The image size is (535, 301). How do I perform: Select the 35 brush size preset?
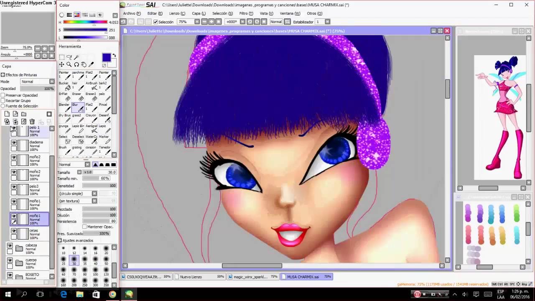(x=85, y=261)
